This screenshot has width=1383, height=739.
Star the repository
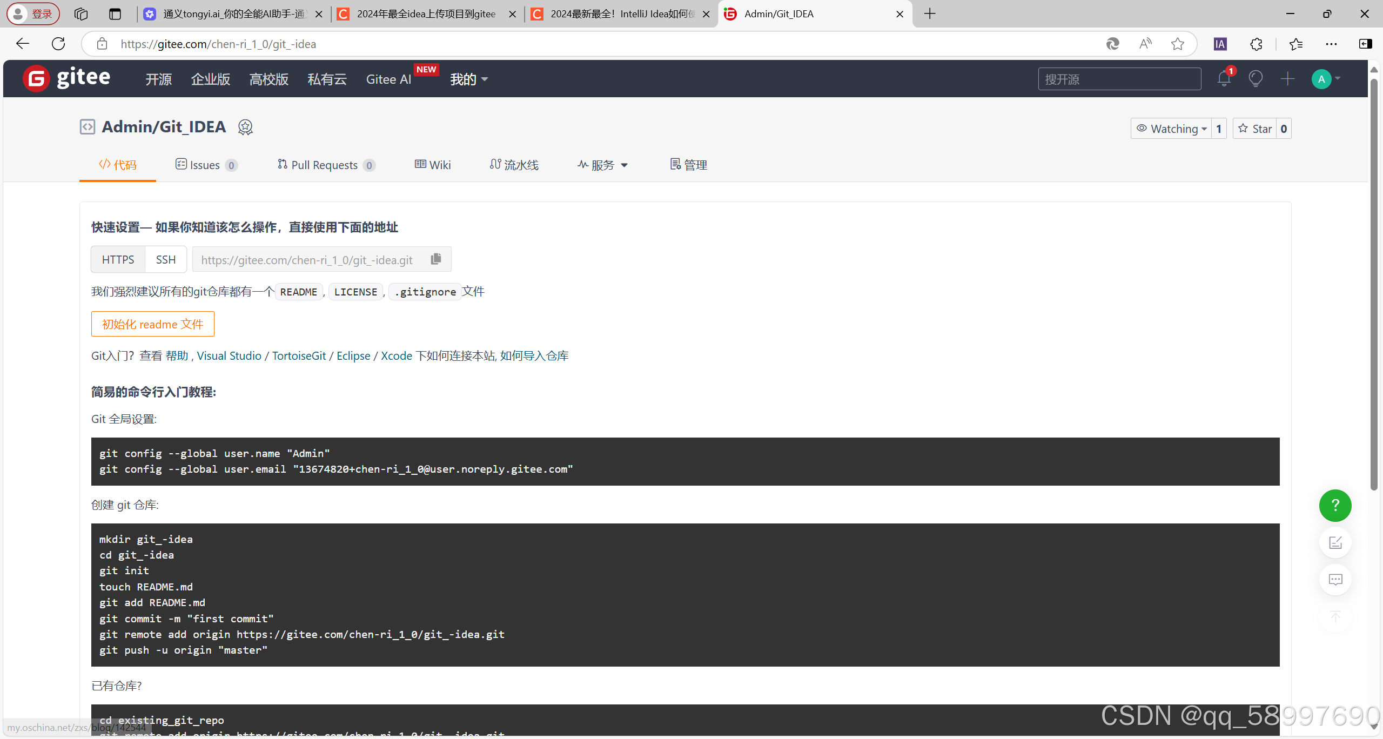pyautogui.click(x=1256, y=129)
